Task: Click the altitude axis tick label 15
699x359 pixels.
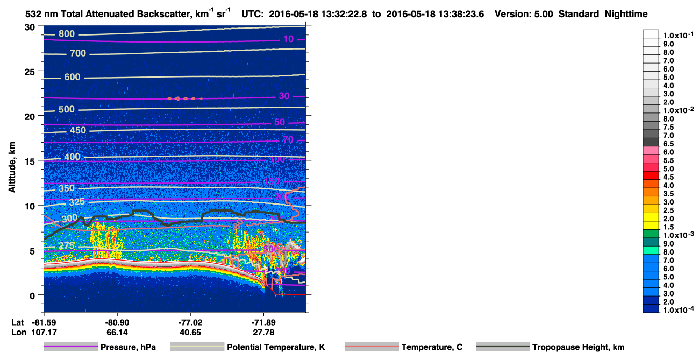Action: (x=31, y=161)
